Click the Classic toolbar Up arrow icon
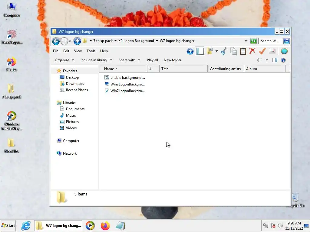This screenshot has height=232, width=310. click(x=190, y=51)
